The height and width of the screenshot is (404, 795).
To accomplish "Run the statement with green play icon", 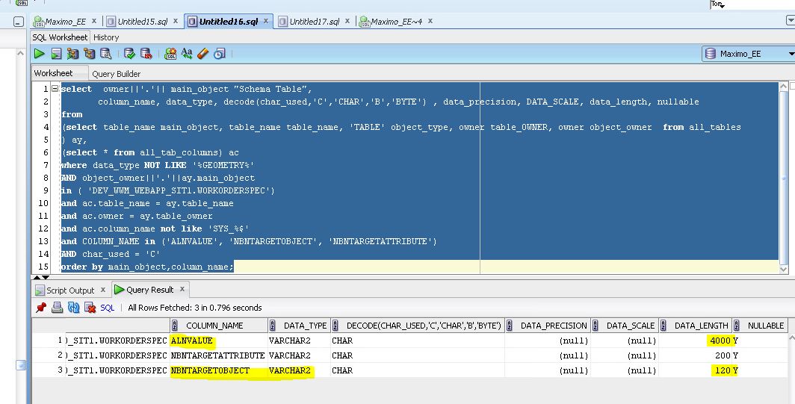I will tap(39, 54).
